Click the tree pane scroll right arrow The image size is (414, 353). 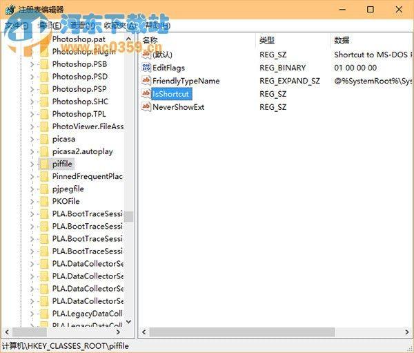(118, 332)
